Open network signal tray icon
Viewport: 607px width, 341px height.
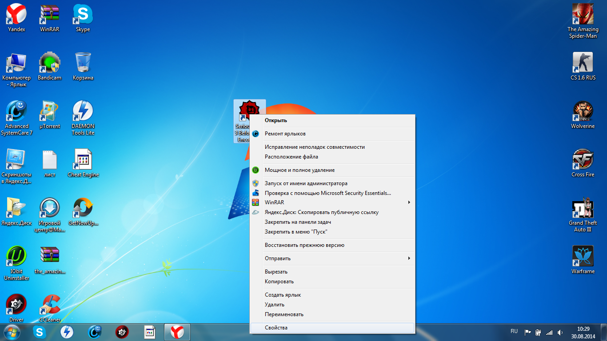tap(549, 332)
